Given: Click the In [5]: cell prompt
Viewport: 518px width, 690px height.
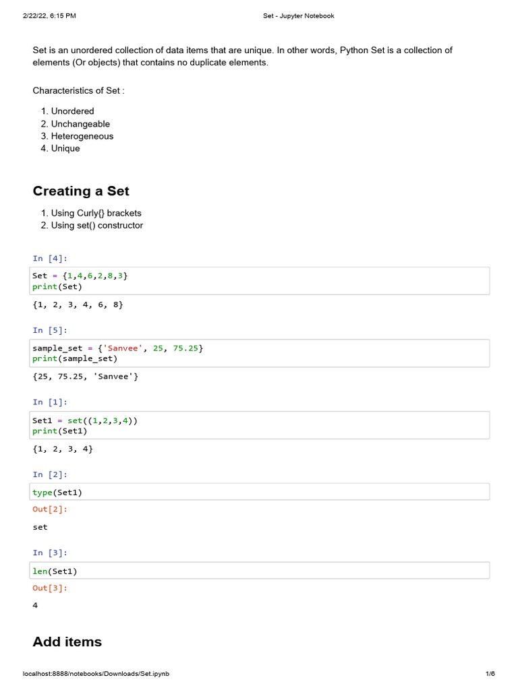Looking at the screenshot, I should click(x=50, y=330).
